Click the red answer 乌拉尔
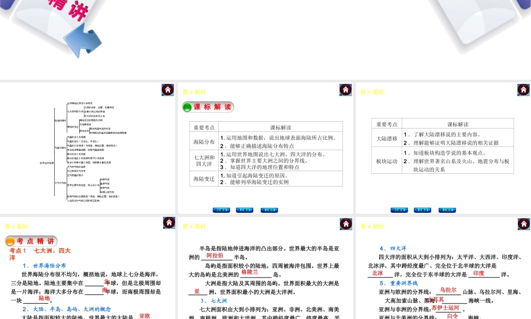The image size is (531, 319). point(448,290)
